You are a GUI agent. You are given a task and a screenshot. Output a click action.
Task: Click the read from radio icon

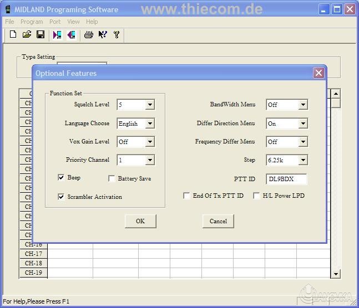click(x=57, y=35)
